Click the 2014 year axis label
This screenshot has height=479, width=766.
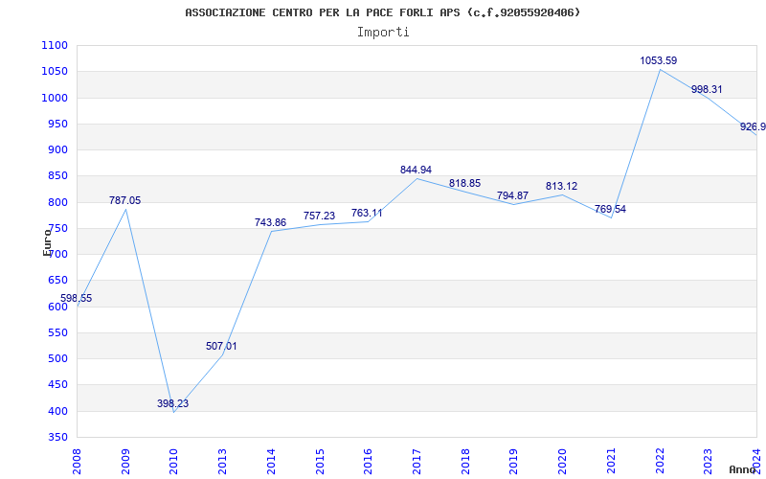(271, 462)
